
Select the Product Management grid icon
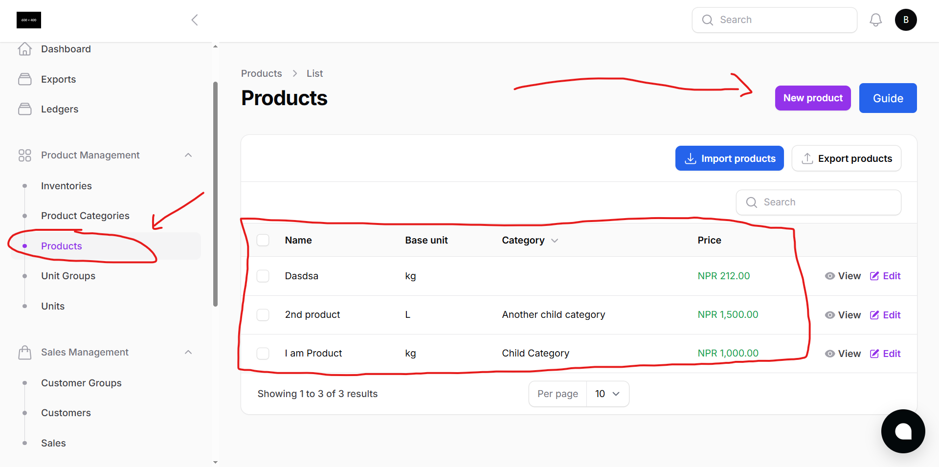pos(25,155)
